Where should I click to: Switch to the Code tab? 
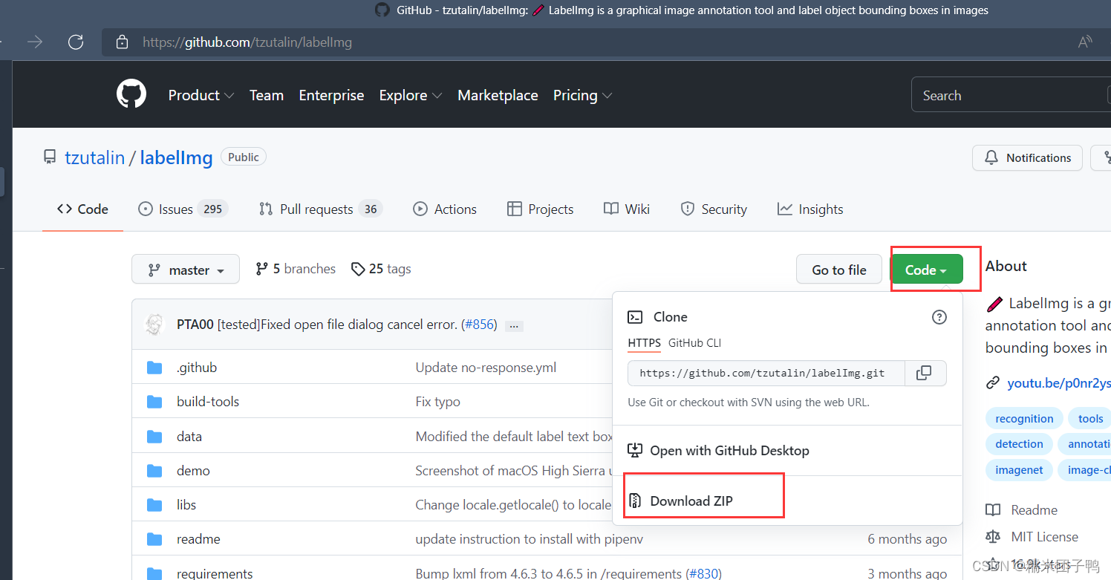[x=82, y=209]
